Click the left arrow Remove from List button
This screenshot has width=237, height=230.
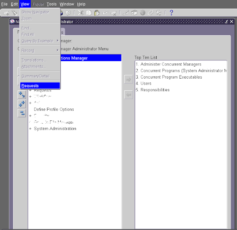pos(128,95)
